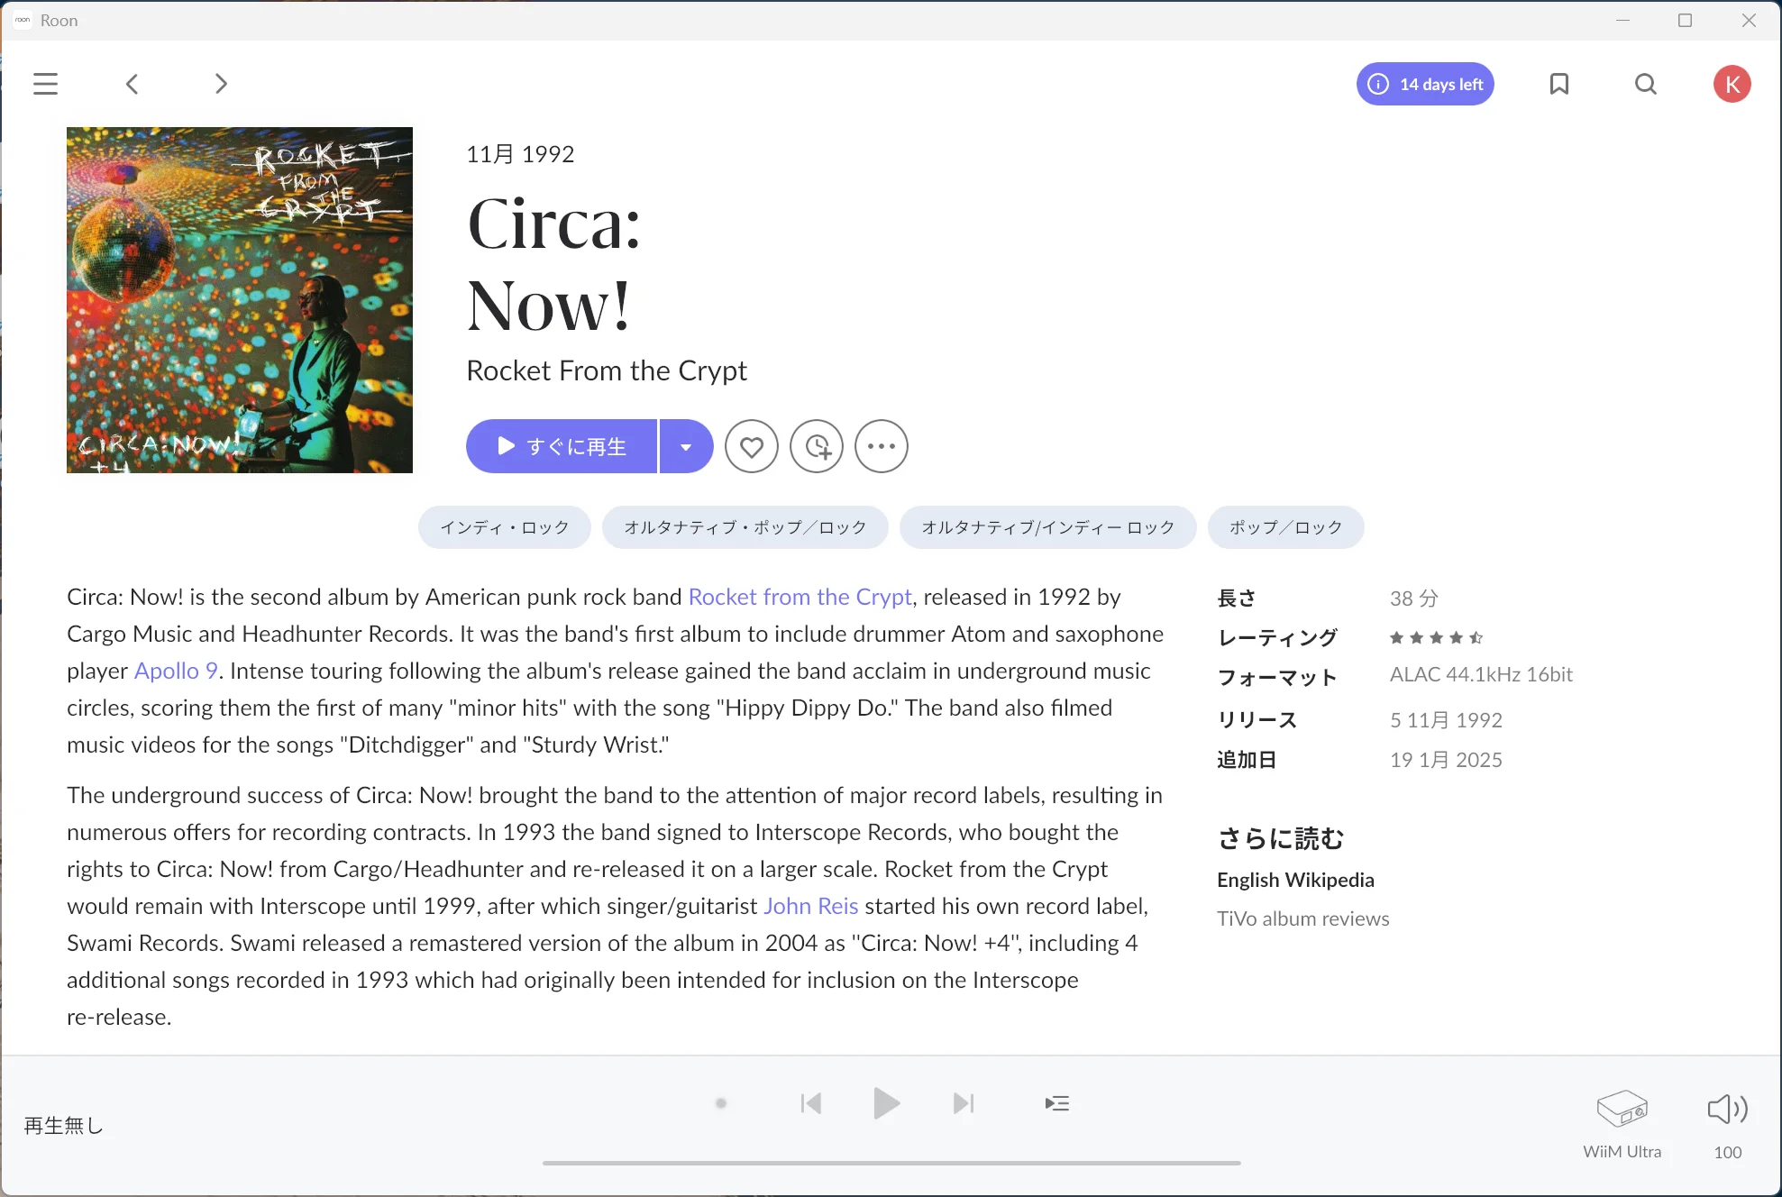
Task: Open the hamburger navigation menu
Action: 45,84
